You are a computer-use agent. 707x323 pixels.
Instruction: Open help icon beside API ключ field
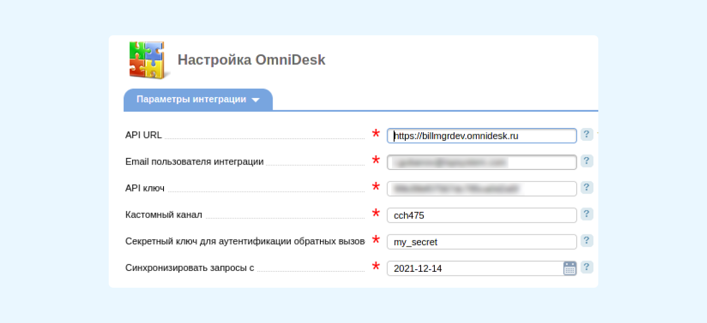point(586,187)
